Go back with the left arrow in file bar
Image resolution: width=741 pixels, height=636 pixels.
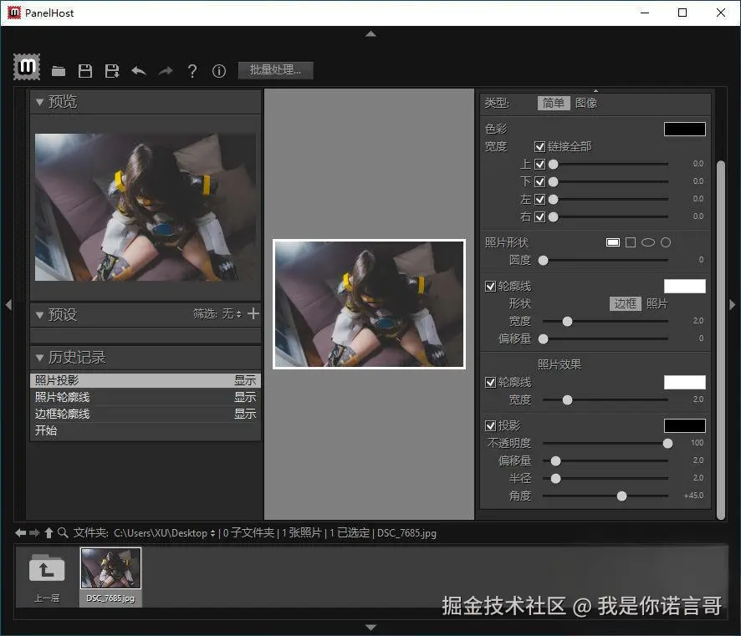click(x=20, y=532)
